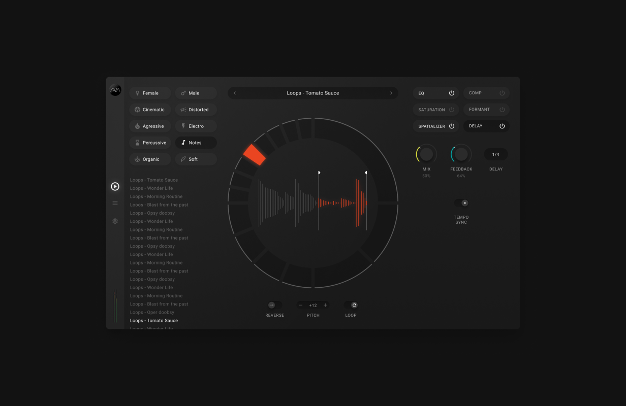Open the 1/4 delay time selector

[x=495, y=154]
